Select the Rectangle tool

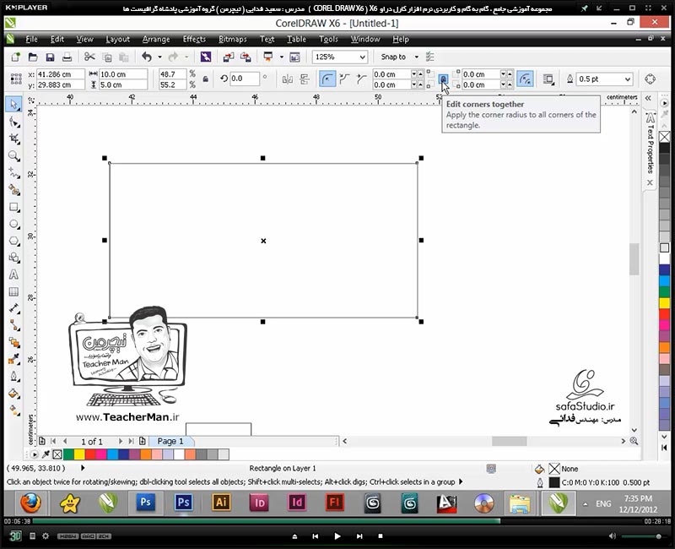pyautogui.click(x=14, y=207)
